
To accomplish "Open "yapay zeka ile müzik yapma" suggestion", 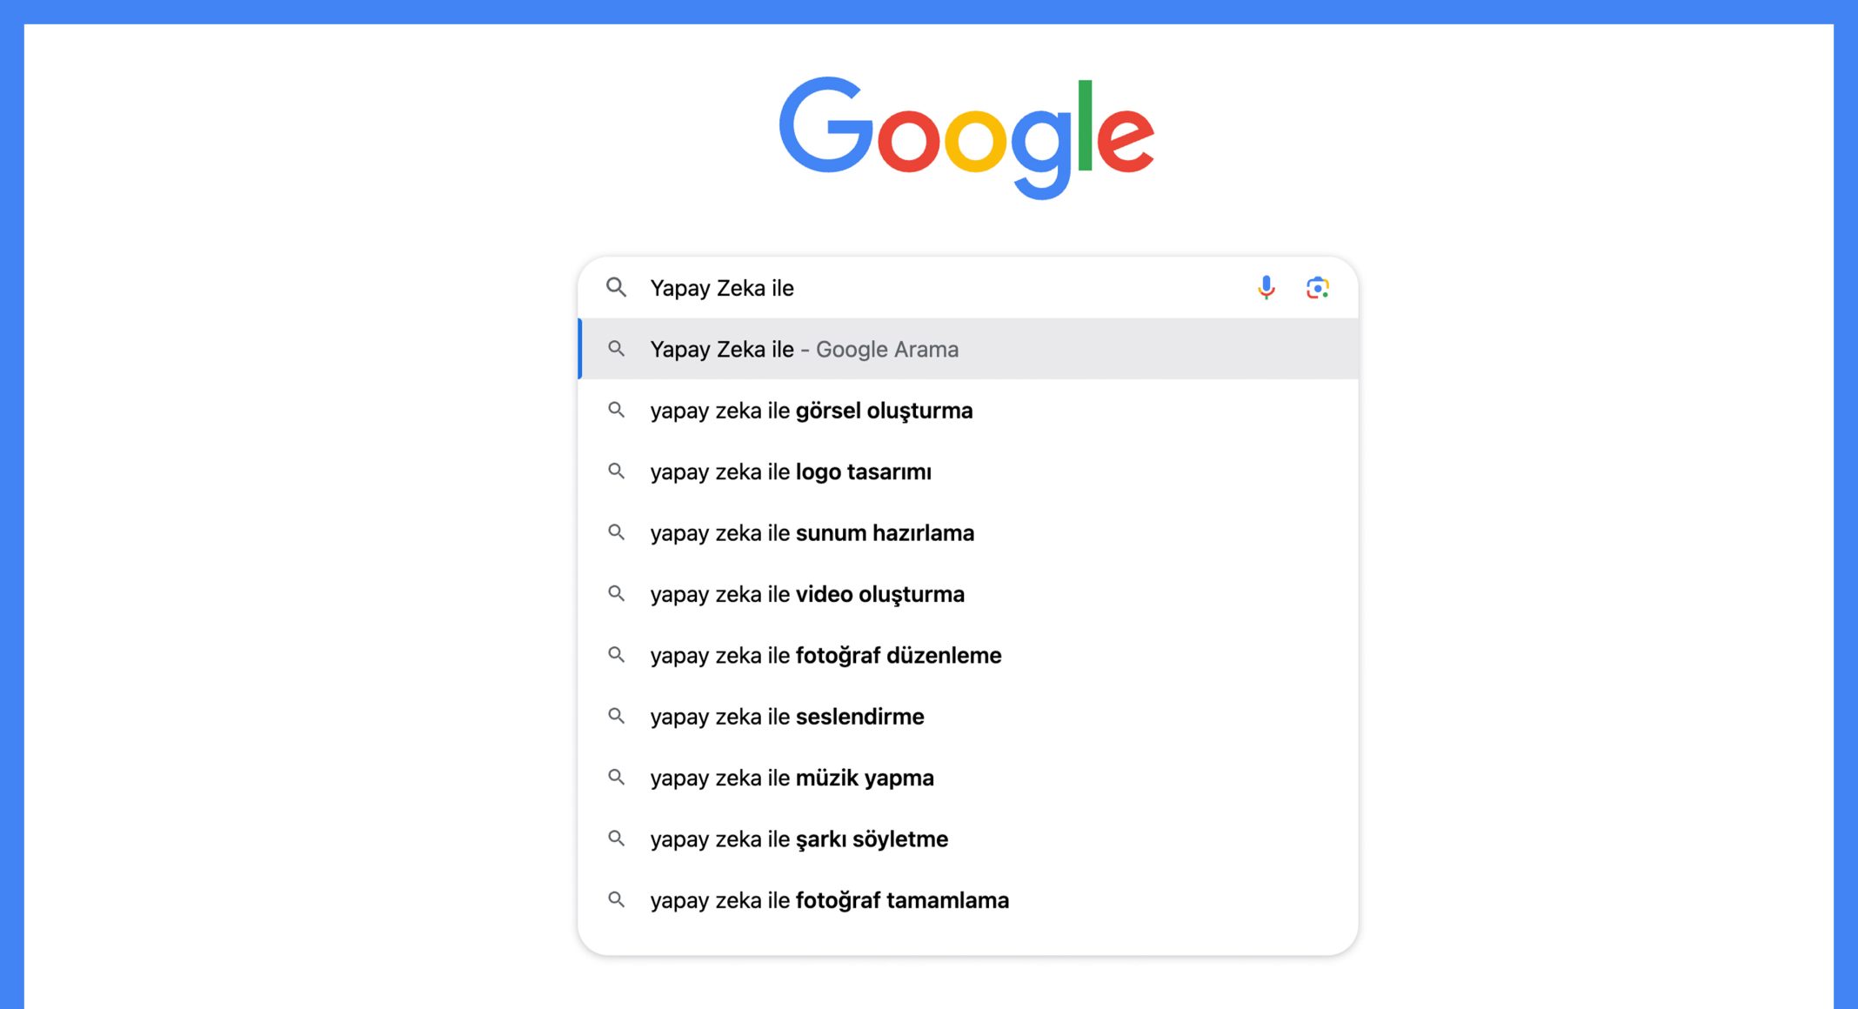I will [x=968, y=778].
